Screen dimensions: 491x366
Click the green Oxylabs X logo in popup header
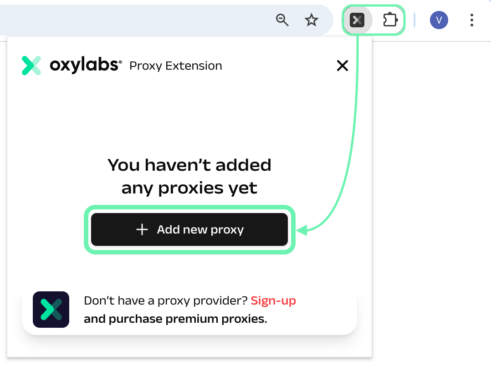pyautogui.click(x=31, y=66)
